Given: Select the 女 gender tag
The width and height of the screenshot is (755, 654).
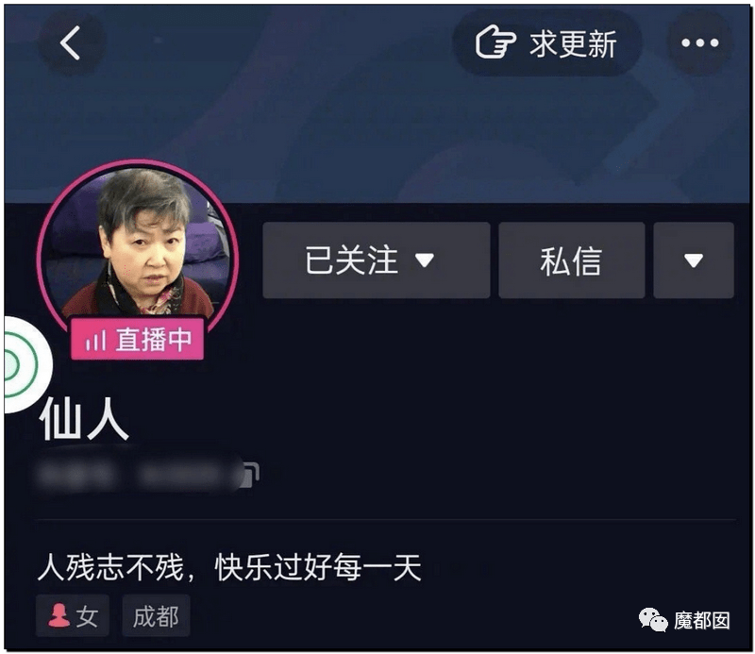Looking at the screenshot, I should pos(73,616).
